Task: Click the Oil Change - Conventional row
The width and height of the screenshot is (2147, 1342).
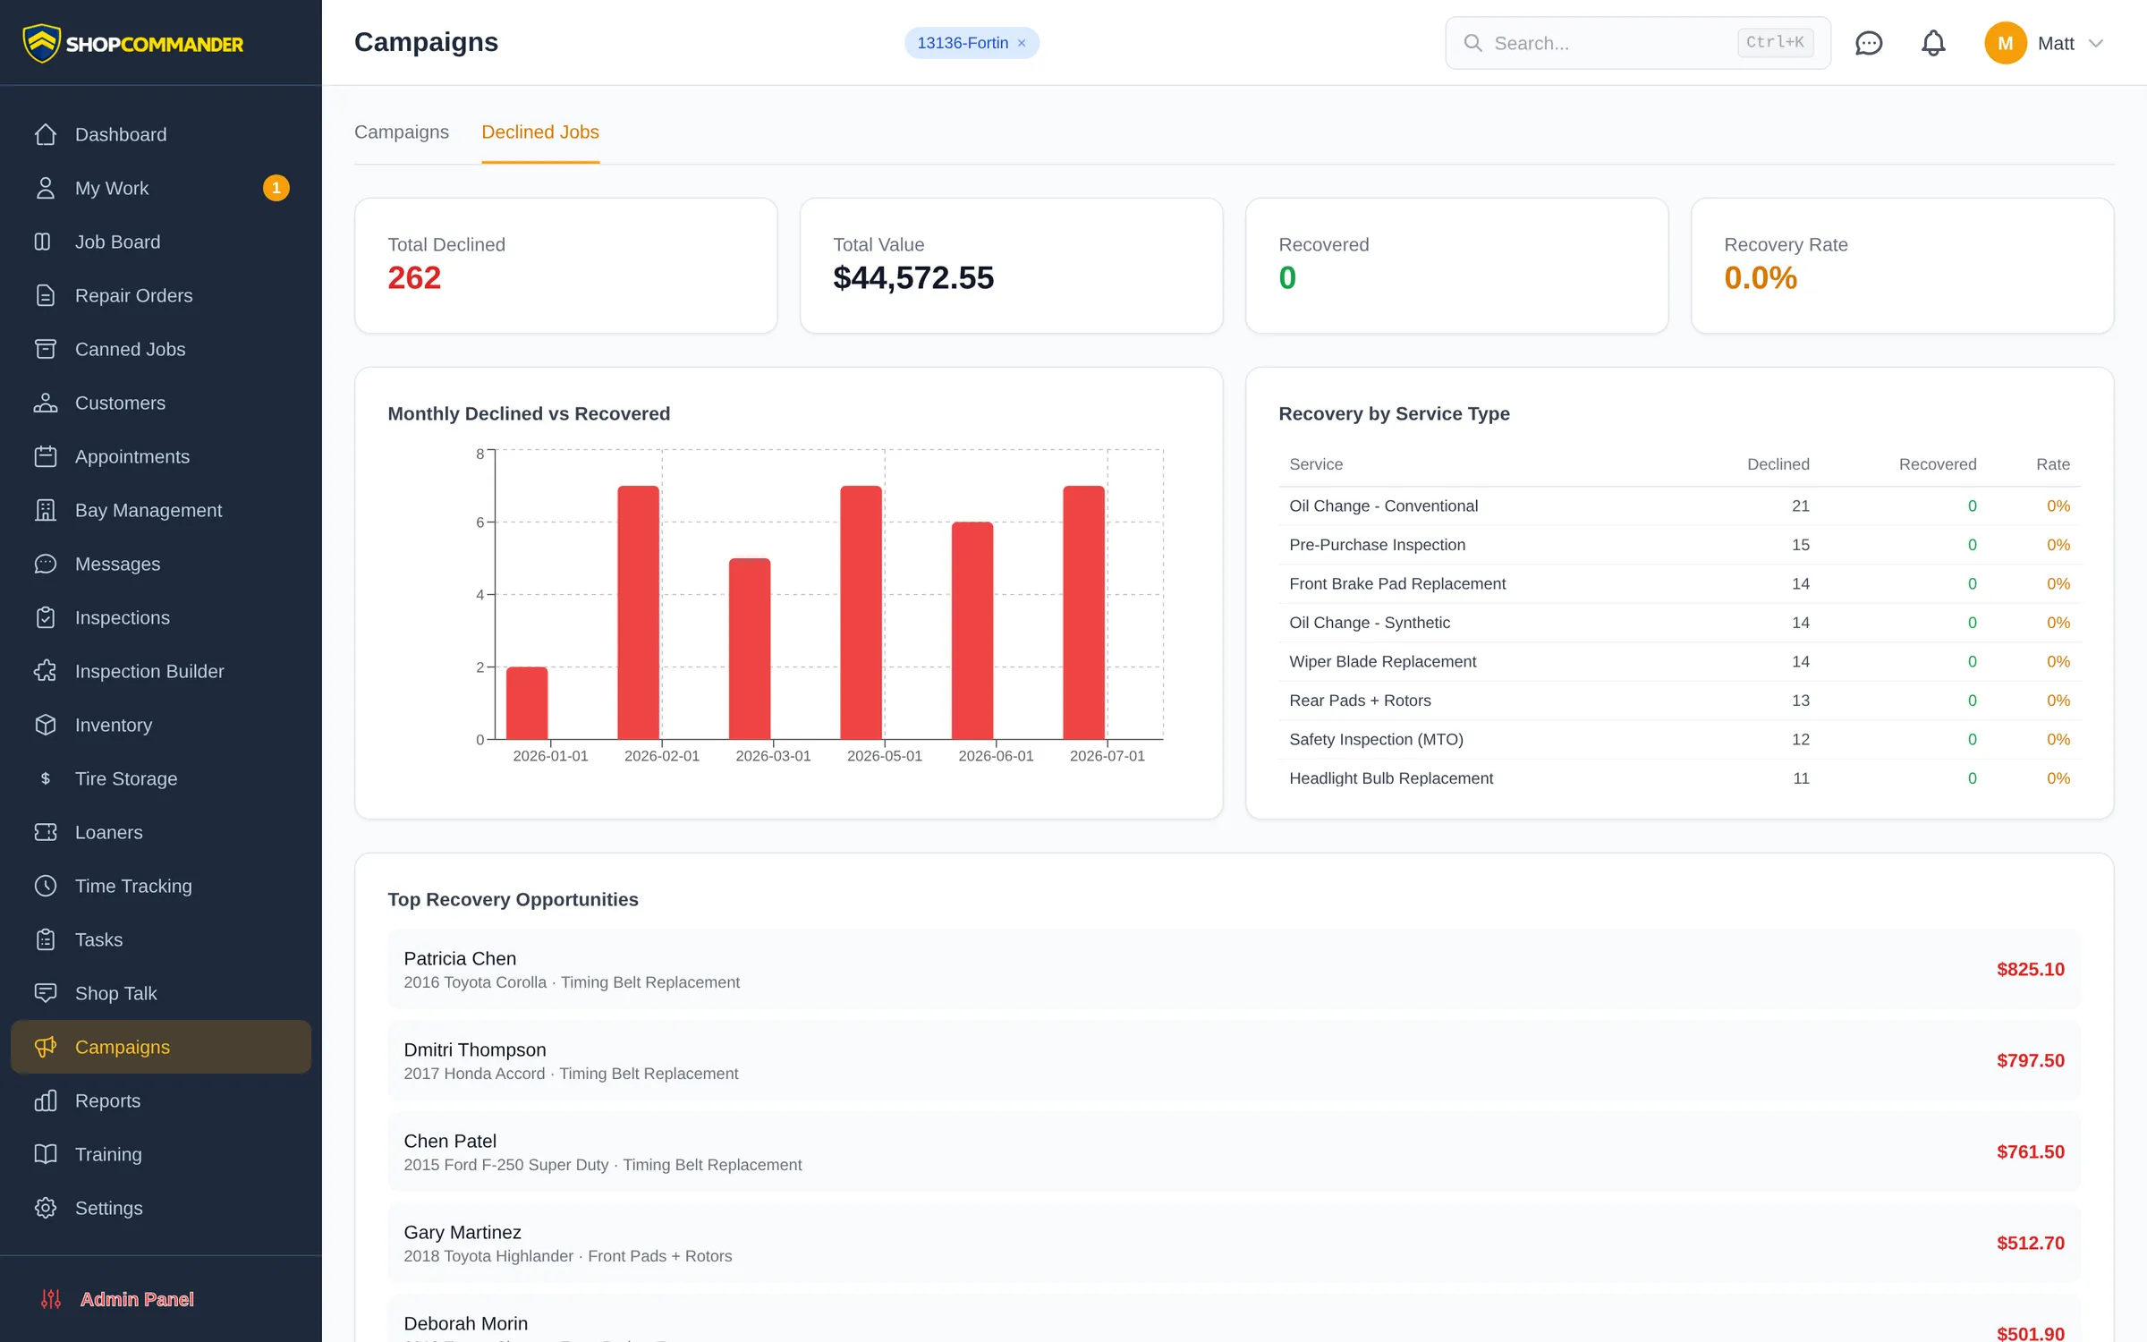Action: pos(1679,506)
